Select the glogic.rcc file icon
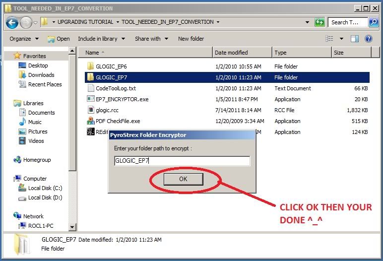 click(90, 110)
